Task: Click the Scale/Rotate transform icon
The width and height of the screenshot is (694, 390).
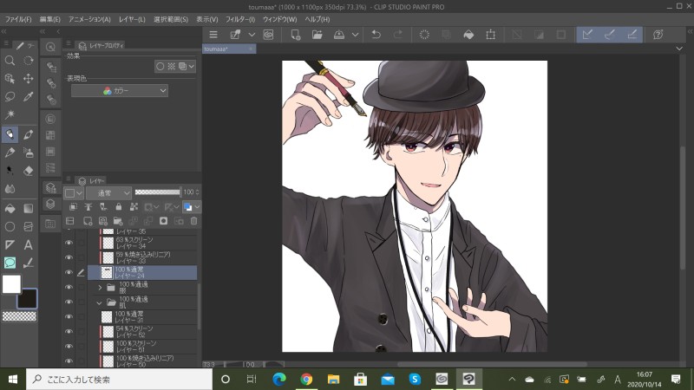Action: 490,35
